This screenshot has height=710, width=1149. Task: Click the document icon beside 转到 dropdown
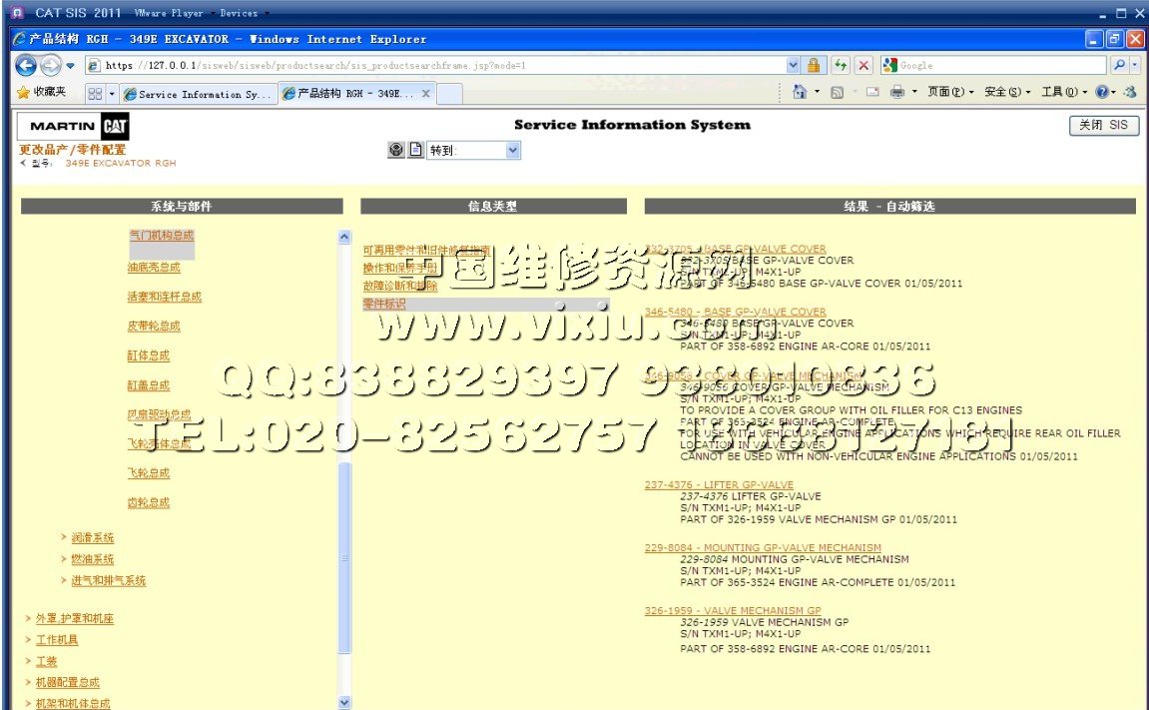pyautogui.click(x=415, y=150)
